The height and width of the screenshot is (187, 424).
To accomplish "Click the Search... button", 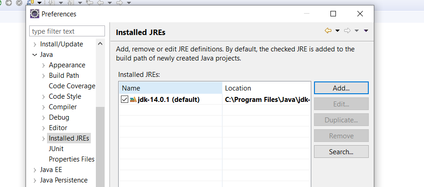I will point(341,152).
